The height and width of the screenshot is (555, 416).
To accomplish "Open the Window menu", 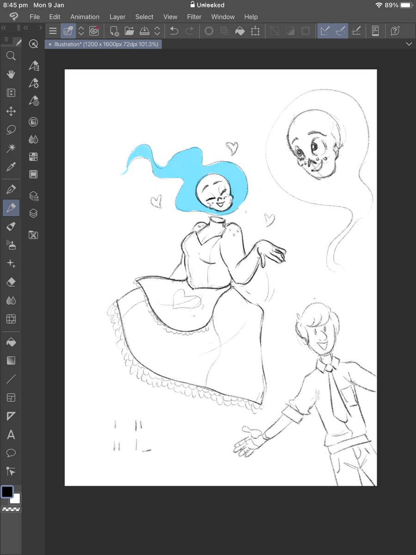I will tap(223, 17).
